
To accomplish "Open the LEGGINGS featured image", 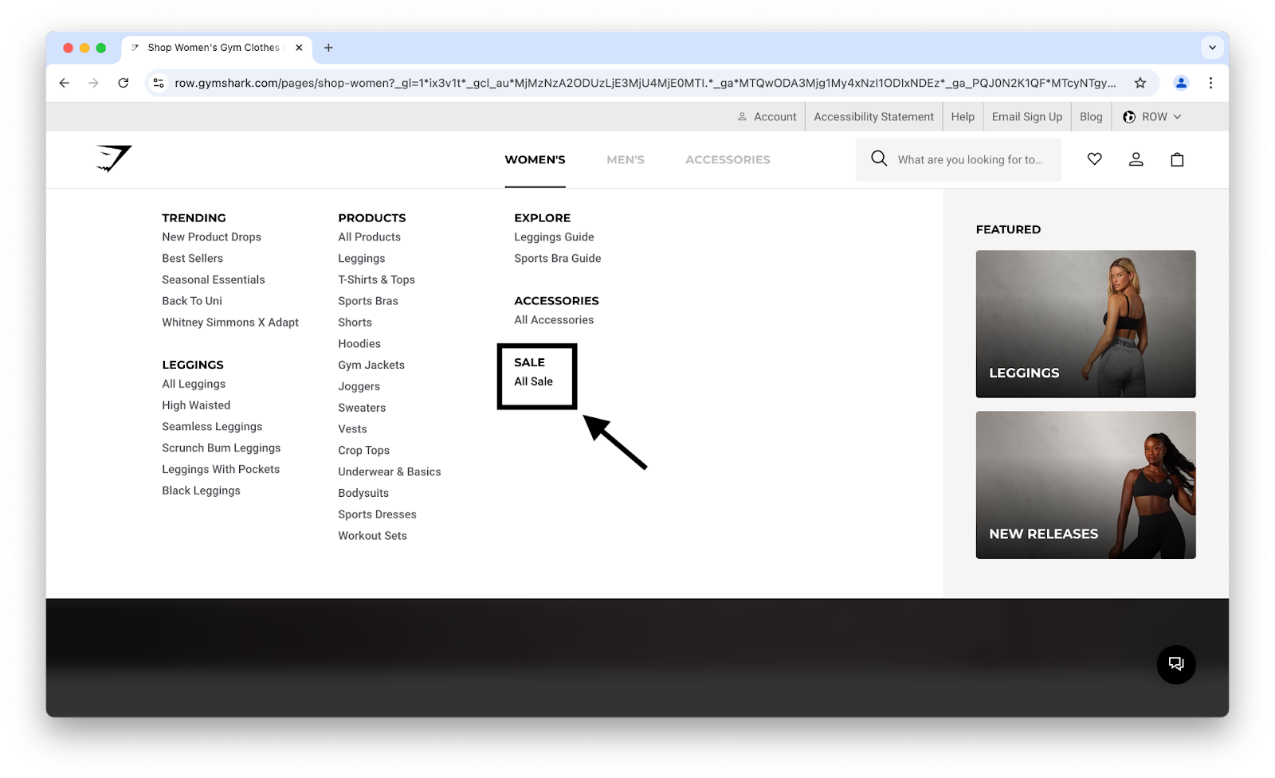I will [1085, 324].
